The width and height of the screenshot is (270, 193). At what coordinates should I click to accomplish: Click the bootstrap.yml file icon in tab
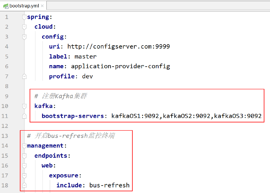pyautogui.click(x=5, y=5)
